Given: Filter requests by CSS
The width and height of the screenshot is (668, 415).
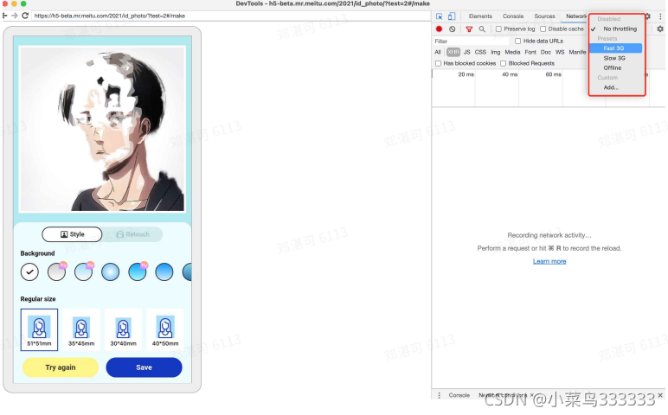Looking at the screenshot, I should [480, 52].
